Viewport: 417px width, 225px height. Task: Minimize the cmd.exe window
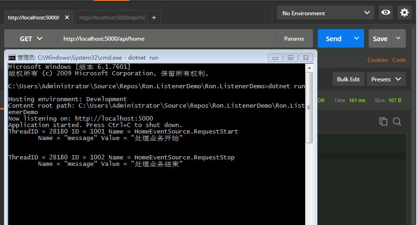275,57
